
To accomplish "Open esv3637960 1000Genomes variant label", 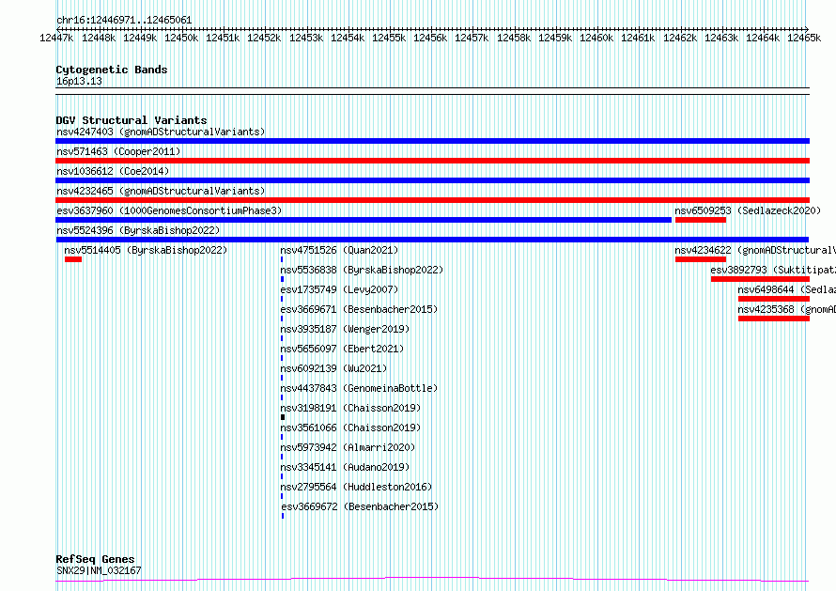I will (169, 210).
